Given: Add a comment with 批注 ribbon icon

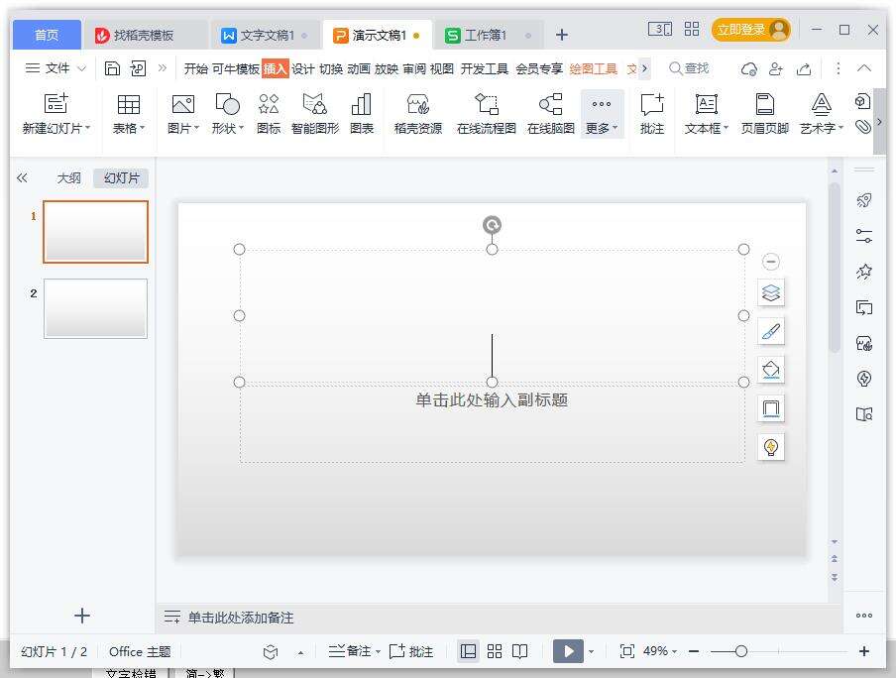Looking at the screenshot, I should point(651,113).
